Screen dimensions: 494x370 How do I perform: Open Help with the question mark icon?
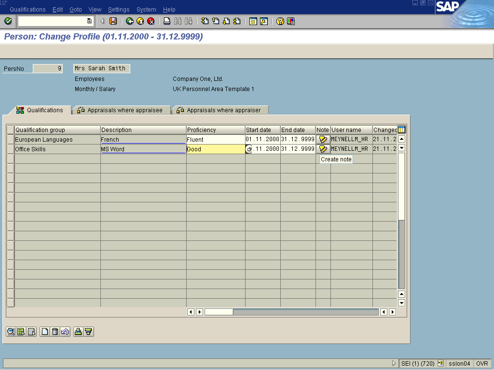(280, 21)
